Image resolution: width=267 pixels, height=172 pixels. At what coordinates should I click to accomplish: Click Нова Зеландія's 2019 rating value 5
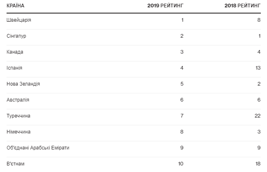(x=182, y=84)
